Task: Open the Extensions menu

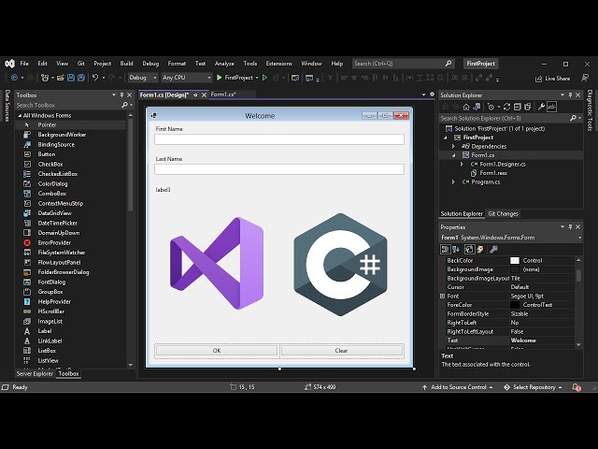Action: [x=278, y=64]
